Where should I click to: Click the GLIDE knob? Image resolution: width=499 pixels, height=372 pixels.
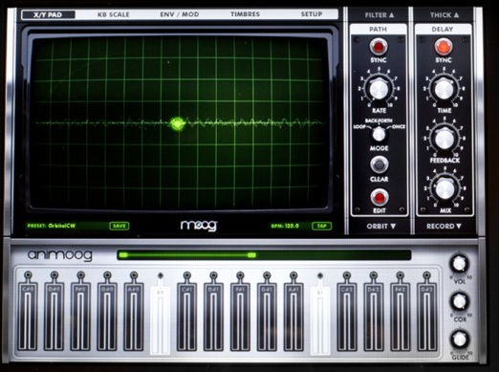point(459,339)
